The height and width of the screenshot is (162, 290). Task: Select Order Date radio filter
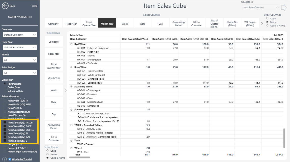coord(5,87)
